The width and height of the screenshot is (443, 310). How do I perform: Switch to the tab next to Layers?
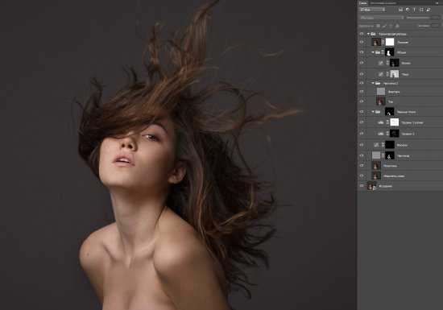pos(383,3)
